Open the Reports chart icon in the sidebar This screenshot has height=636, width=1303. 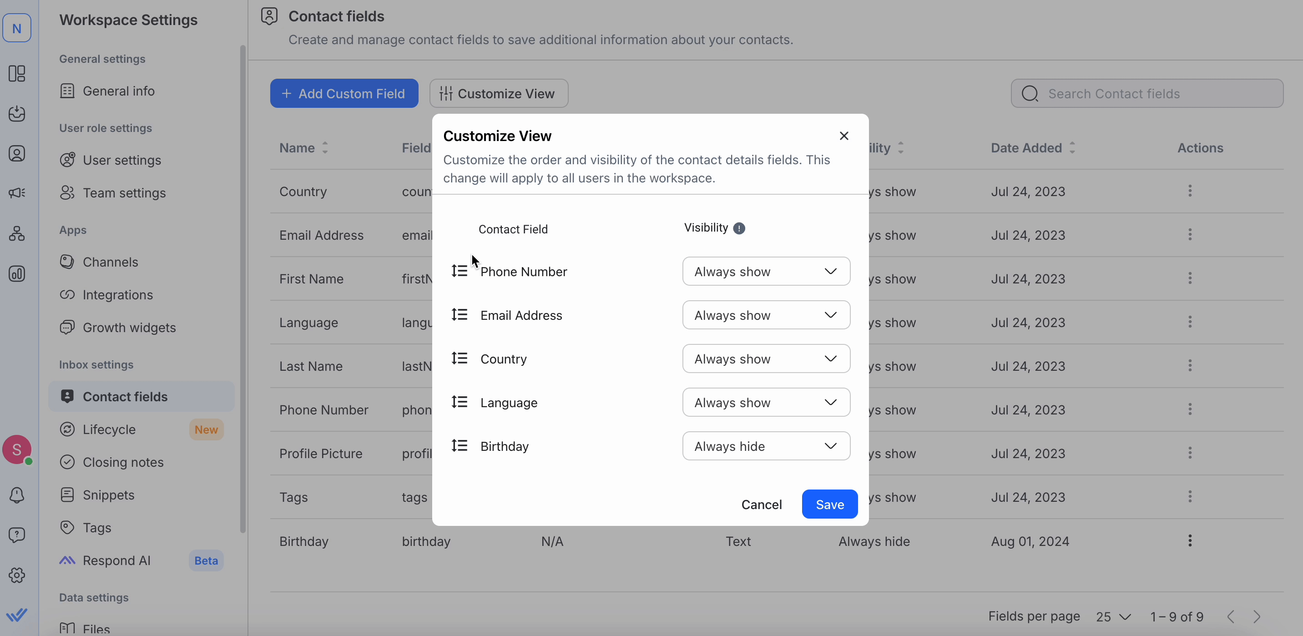coord(17,274)
